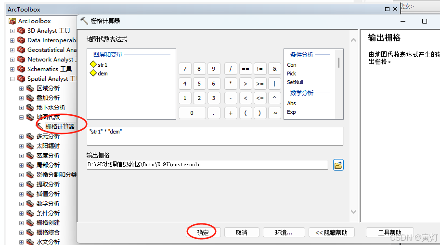
Task: Click the number 0 key
Action: tap(192, 113)
